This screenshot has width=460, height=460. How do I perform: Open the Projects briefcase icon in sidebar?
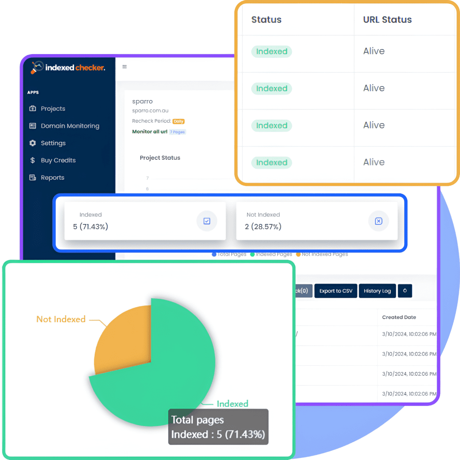34,109
